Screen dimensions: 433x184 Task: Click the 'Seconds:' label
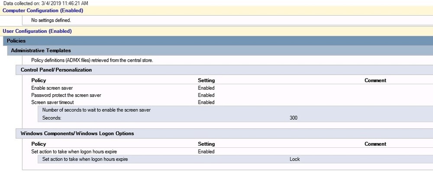(52, 118)
